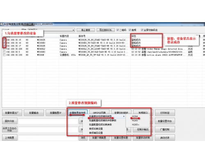205x164 pixels.
Task: Click the status cell stamped 10:10:52
Action: 158,52
